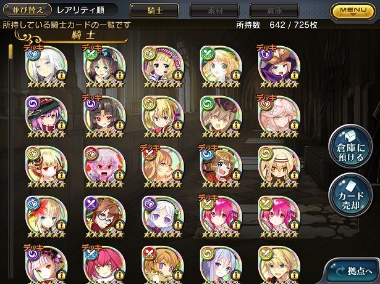Viewport: 380px width, 284px height.
Task: Toggle lock on purple witch-hat knight card
Action: click(x=294, y=75)
